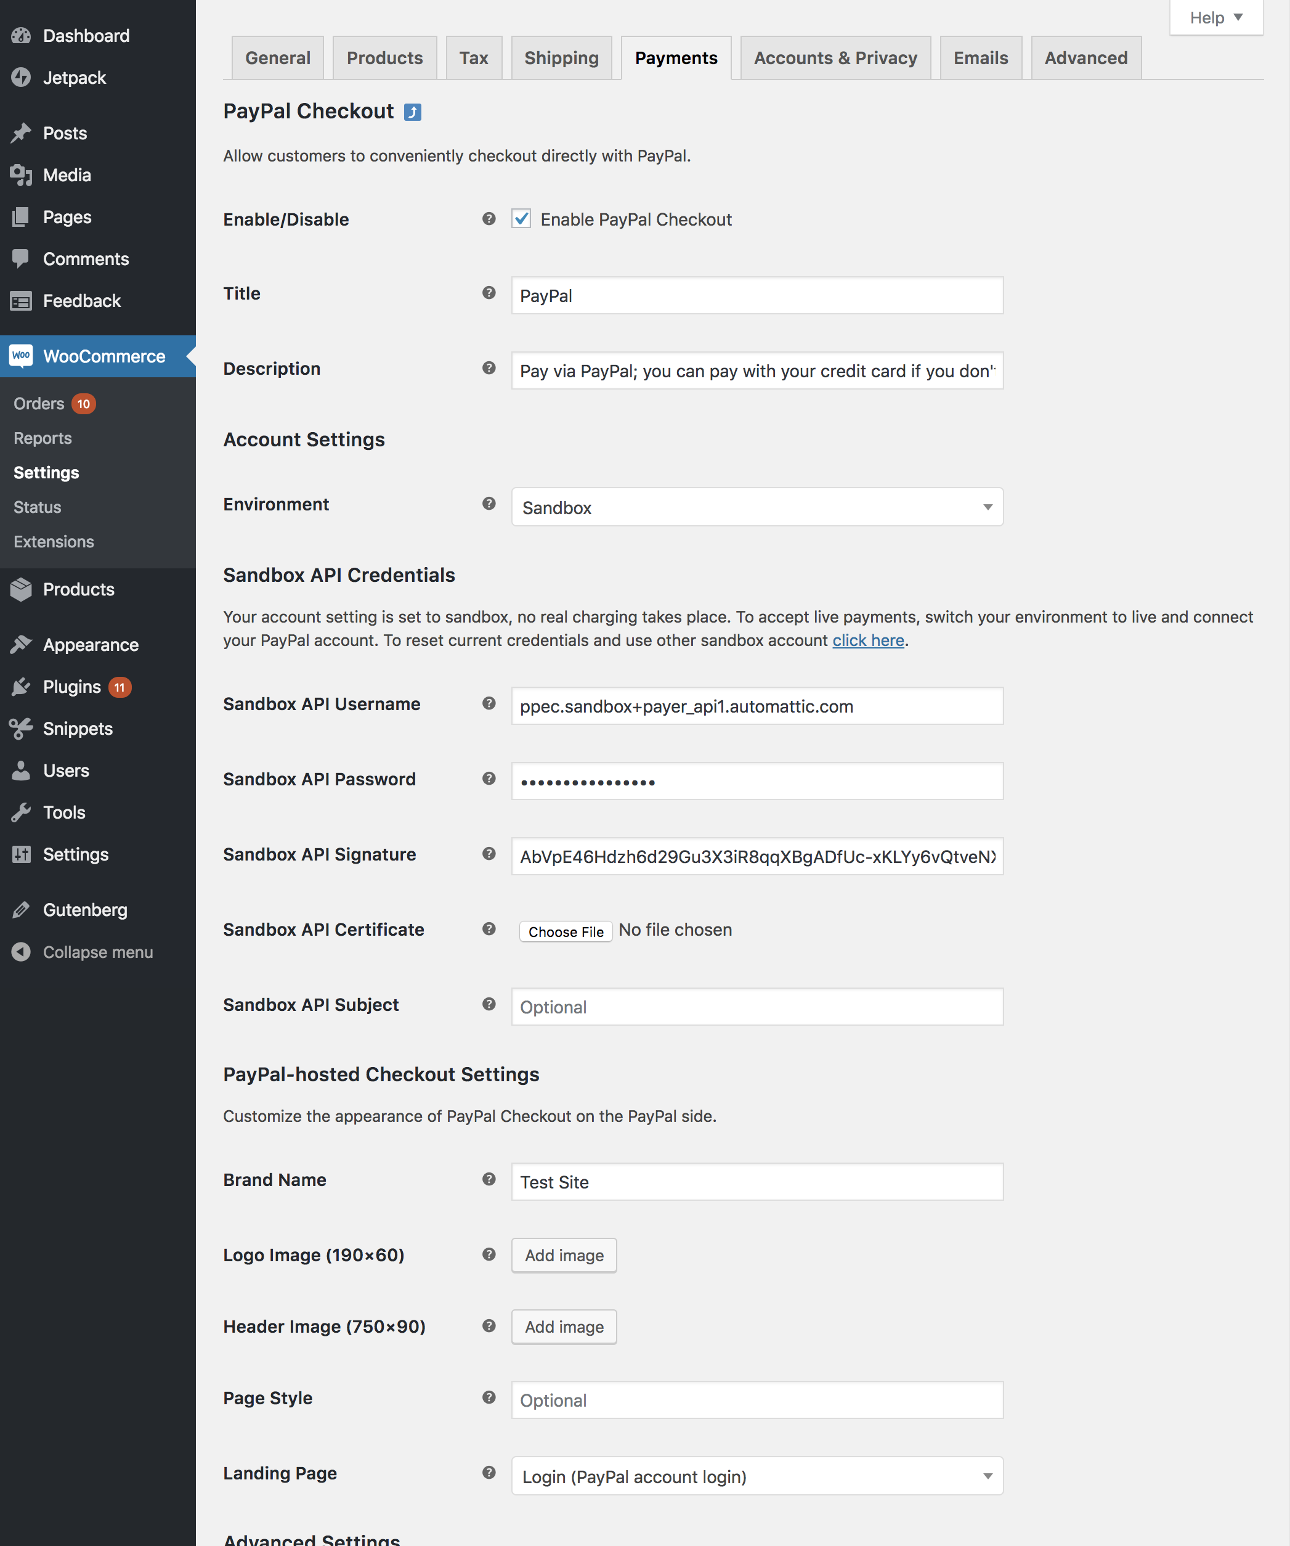Click help icon for Sandbox API Signature
Viewport: 1290px width, 1546px height.
click(489, 854)
